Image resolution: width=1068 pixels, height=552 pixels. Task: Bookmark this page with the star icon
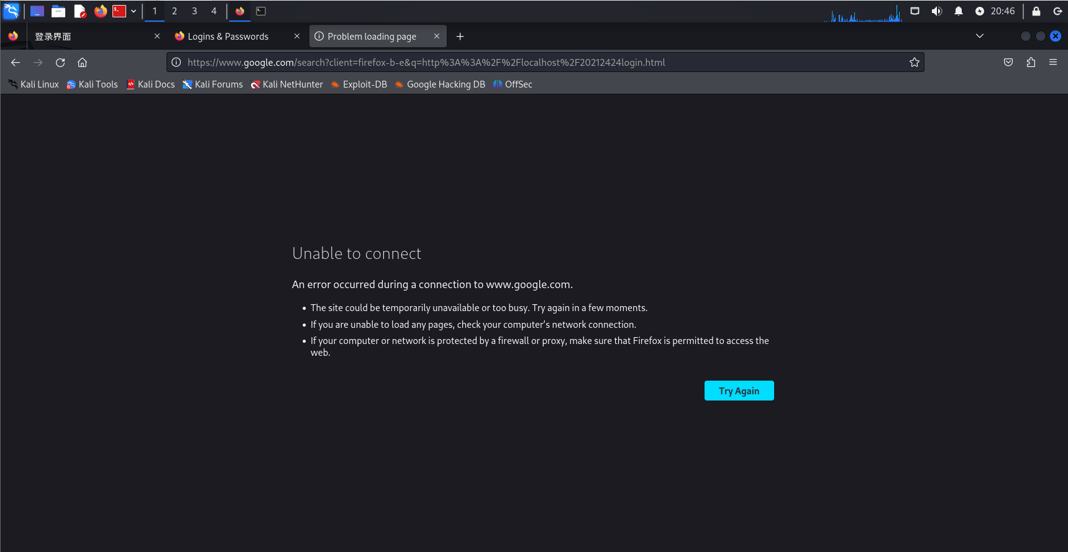coord(914,63)
